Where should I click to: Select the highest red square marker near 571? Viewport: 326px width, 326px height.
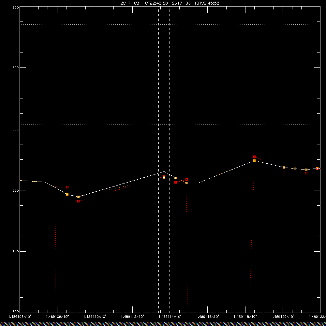[x=254, y=156]
